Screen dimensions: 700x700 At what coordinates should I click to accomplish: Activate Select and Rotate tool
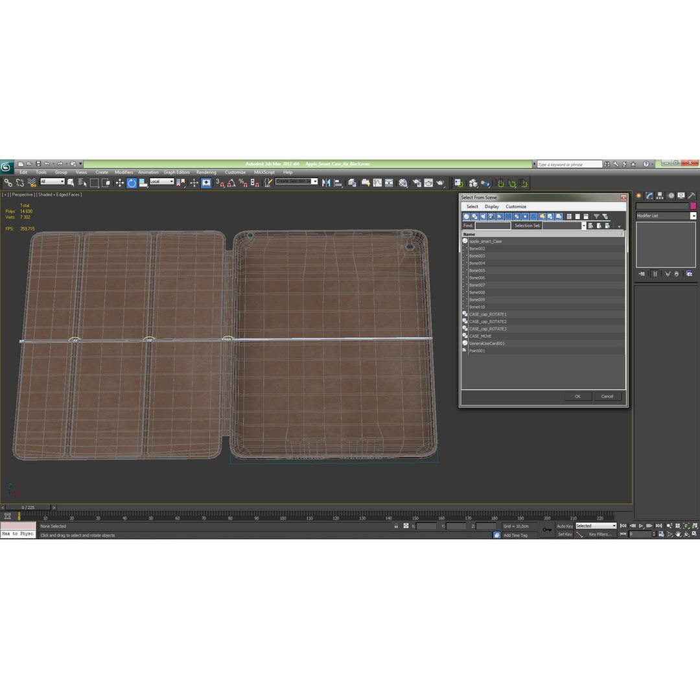point(131,183)
